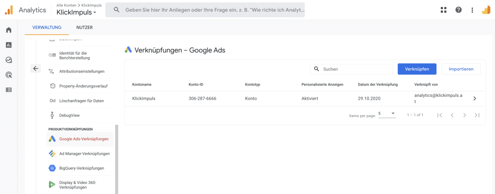The width and height of the screenshot is (495, 194).
Task: Open the KlickImpuls property selector dropdown
Action: pos(76,13)
